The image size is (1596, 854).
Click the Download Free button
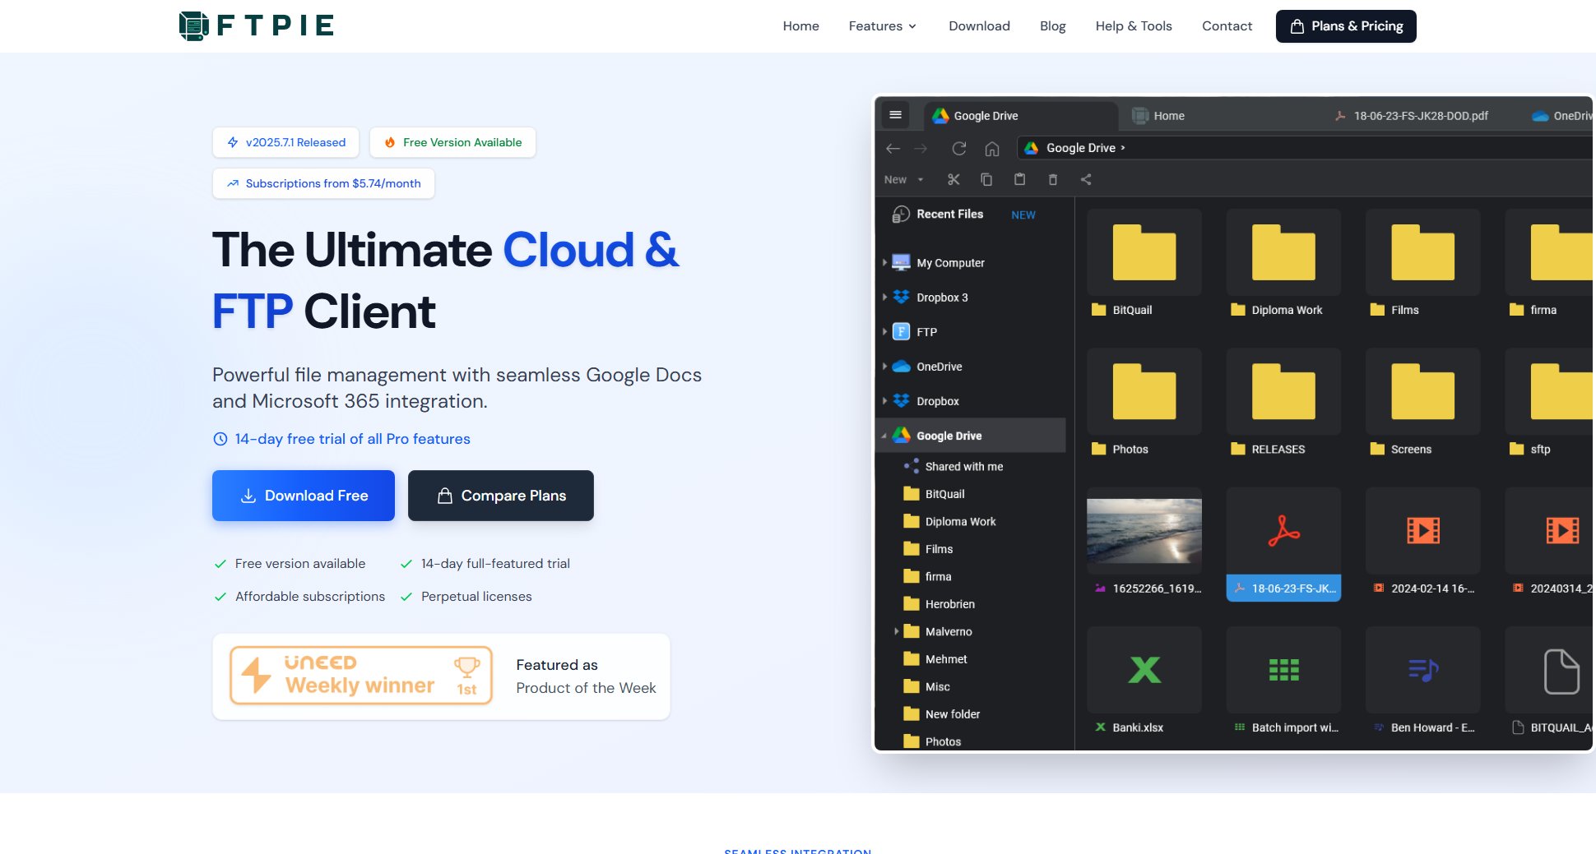304,496
